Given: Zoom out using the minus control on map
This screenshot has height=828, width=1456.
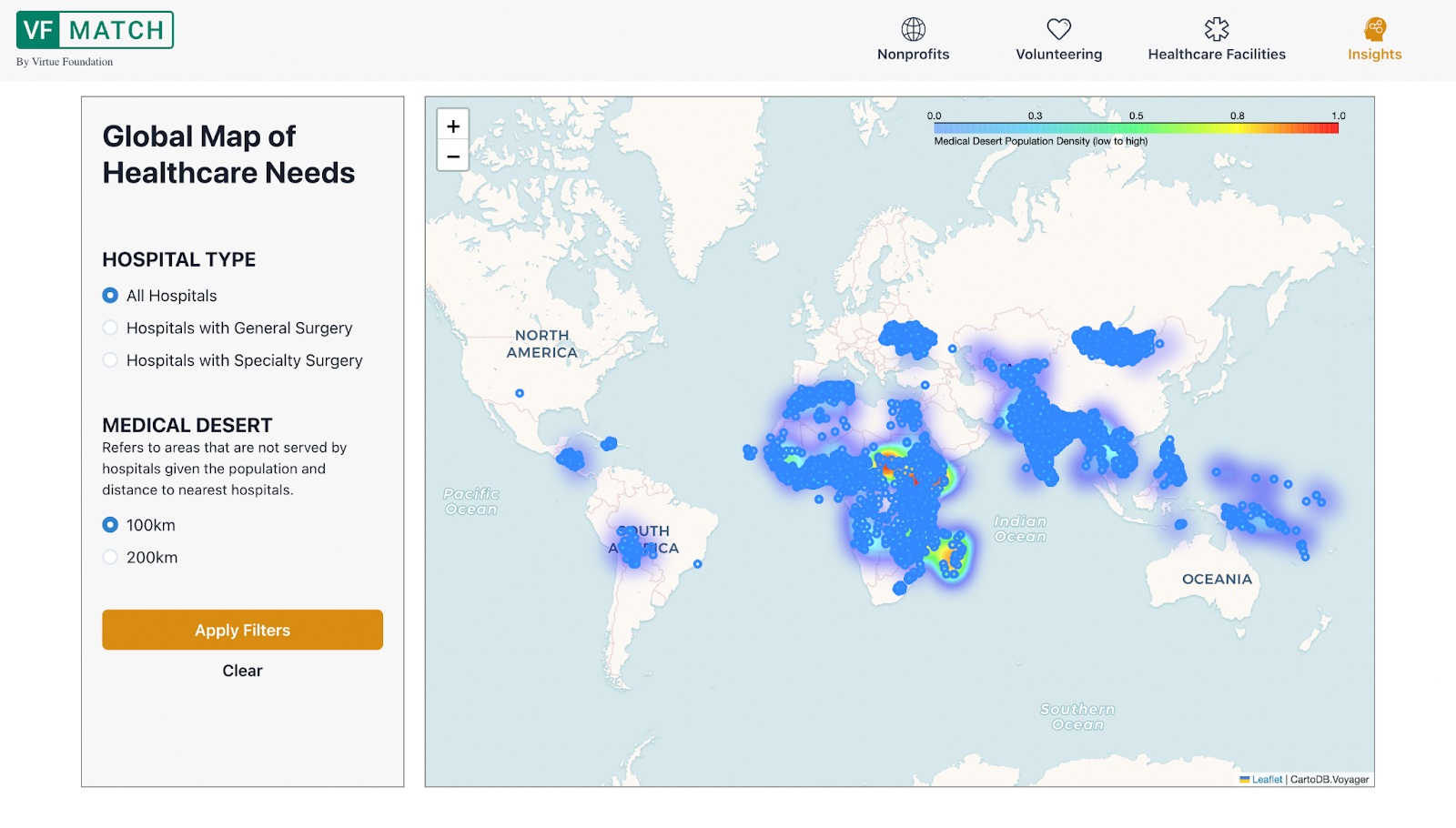Looking at the screenshot, I should 452,156.
